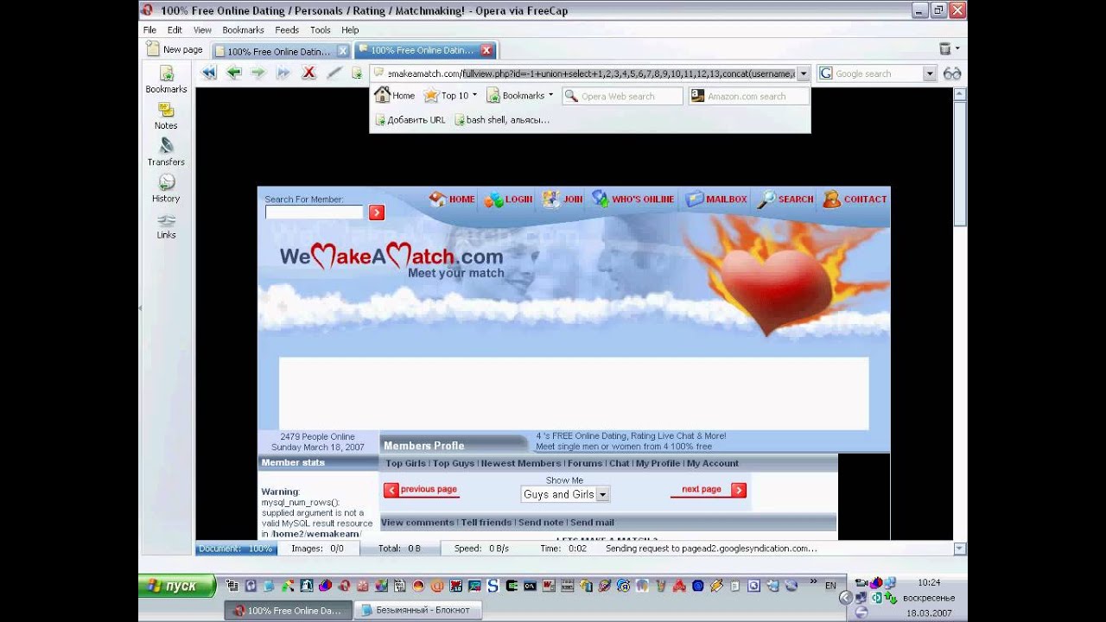Open the Guys and Girls dropdown
The image size is (1106, 622).
(565, 494)
